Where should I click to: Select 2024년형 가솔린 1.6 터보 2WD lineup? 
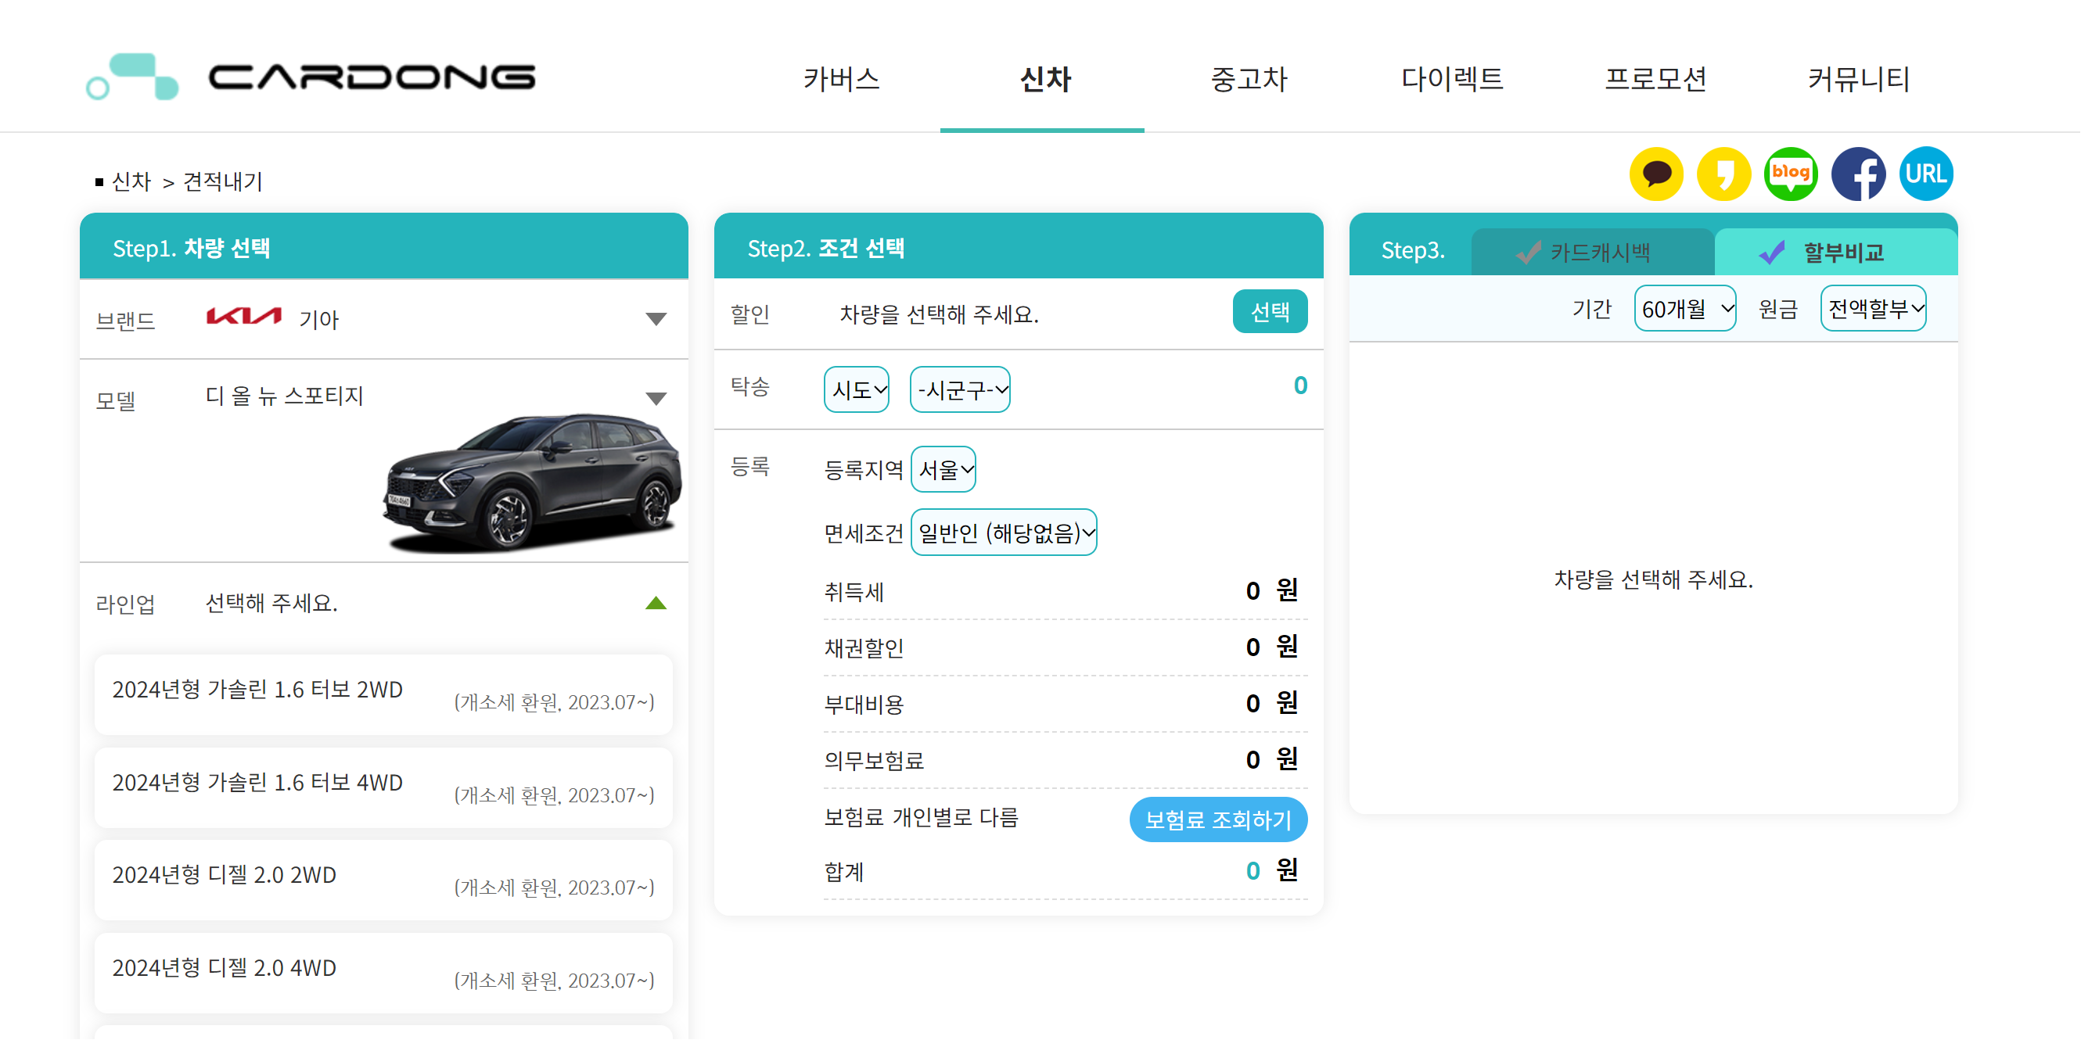pos(383,695)
